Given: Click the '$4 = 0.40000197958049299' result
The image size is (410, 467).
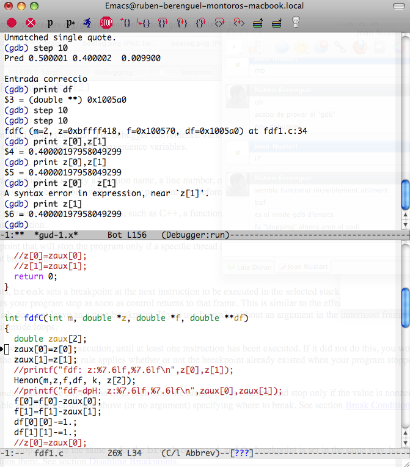Looking at the screenshot, I should [63, 152].
